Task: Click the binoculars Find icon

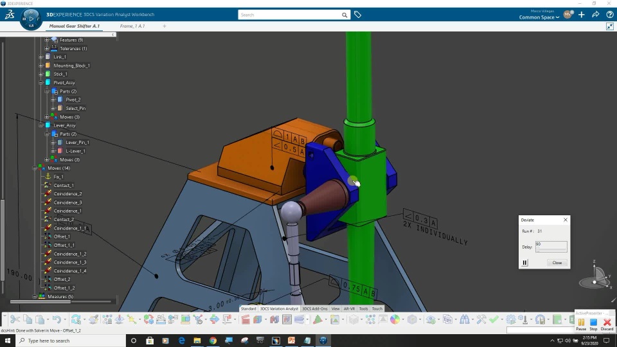Action: 464,319
